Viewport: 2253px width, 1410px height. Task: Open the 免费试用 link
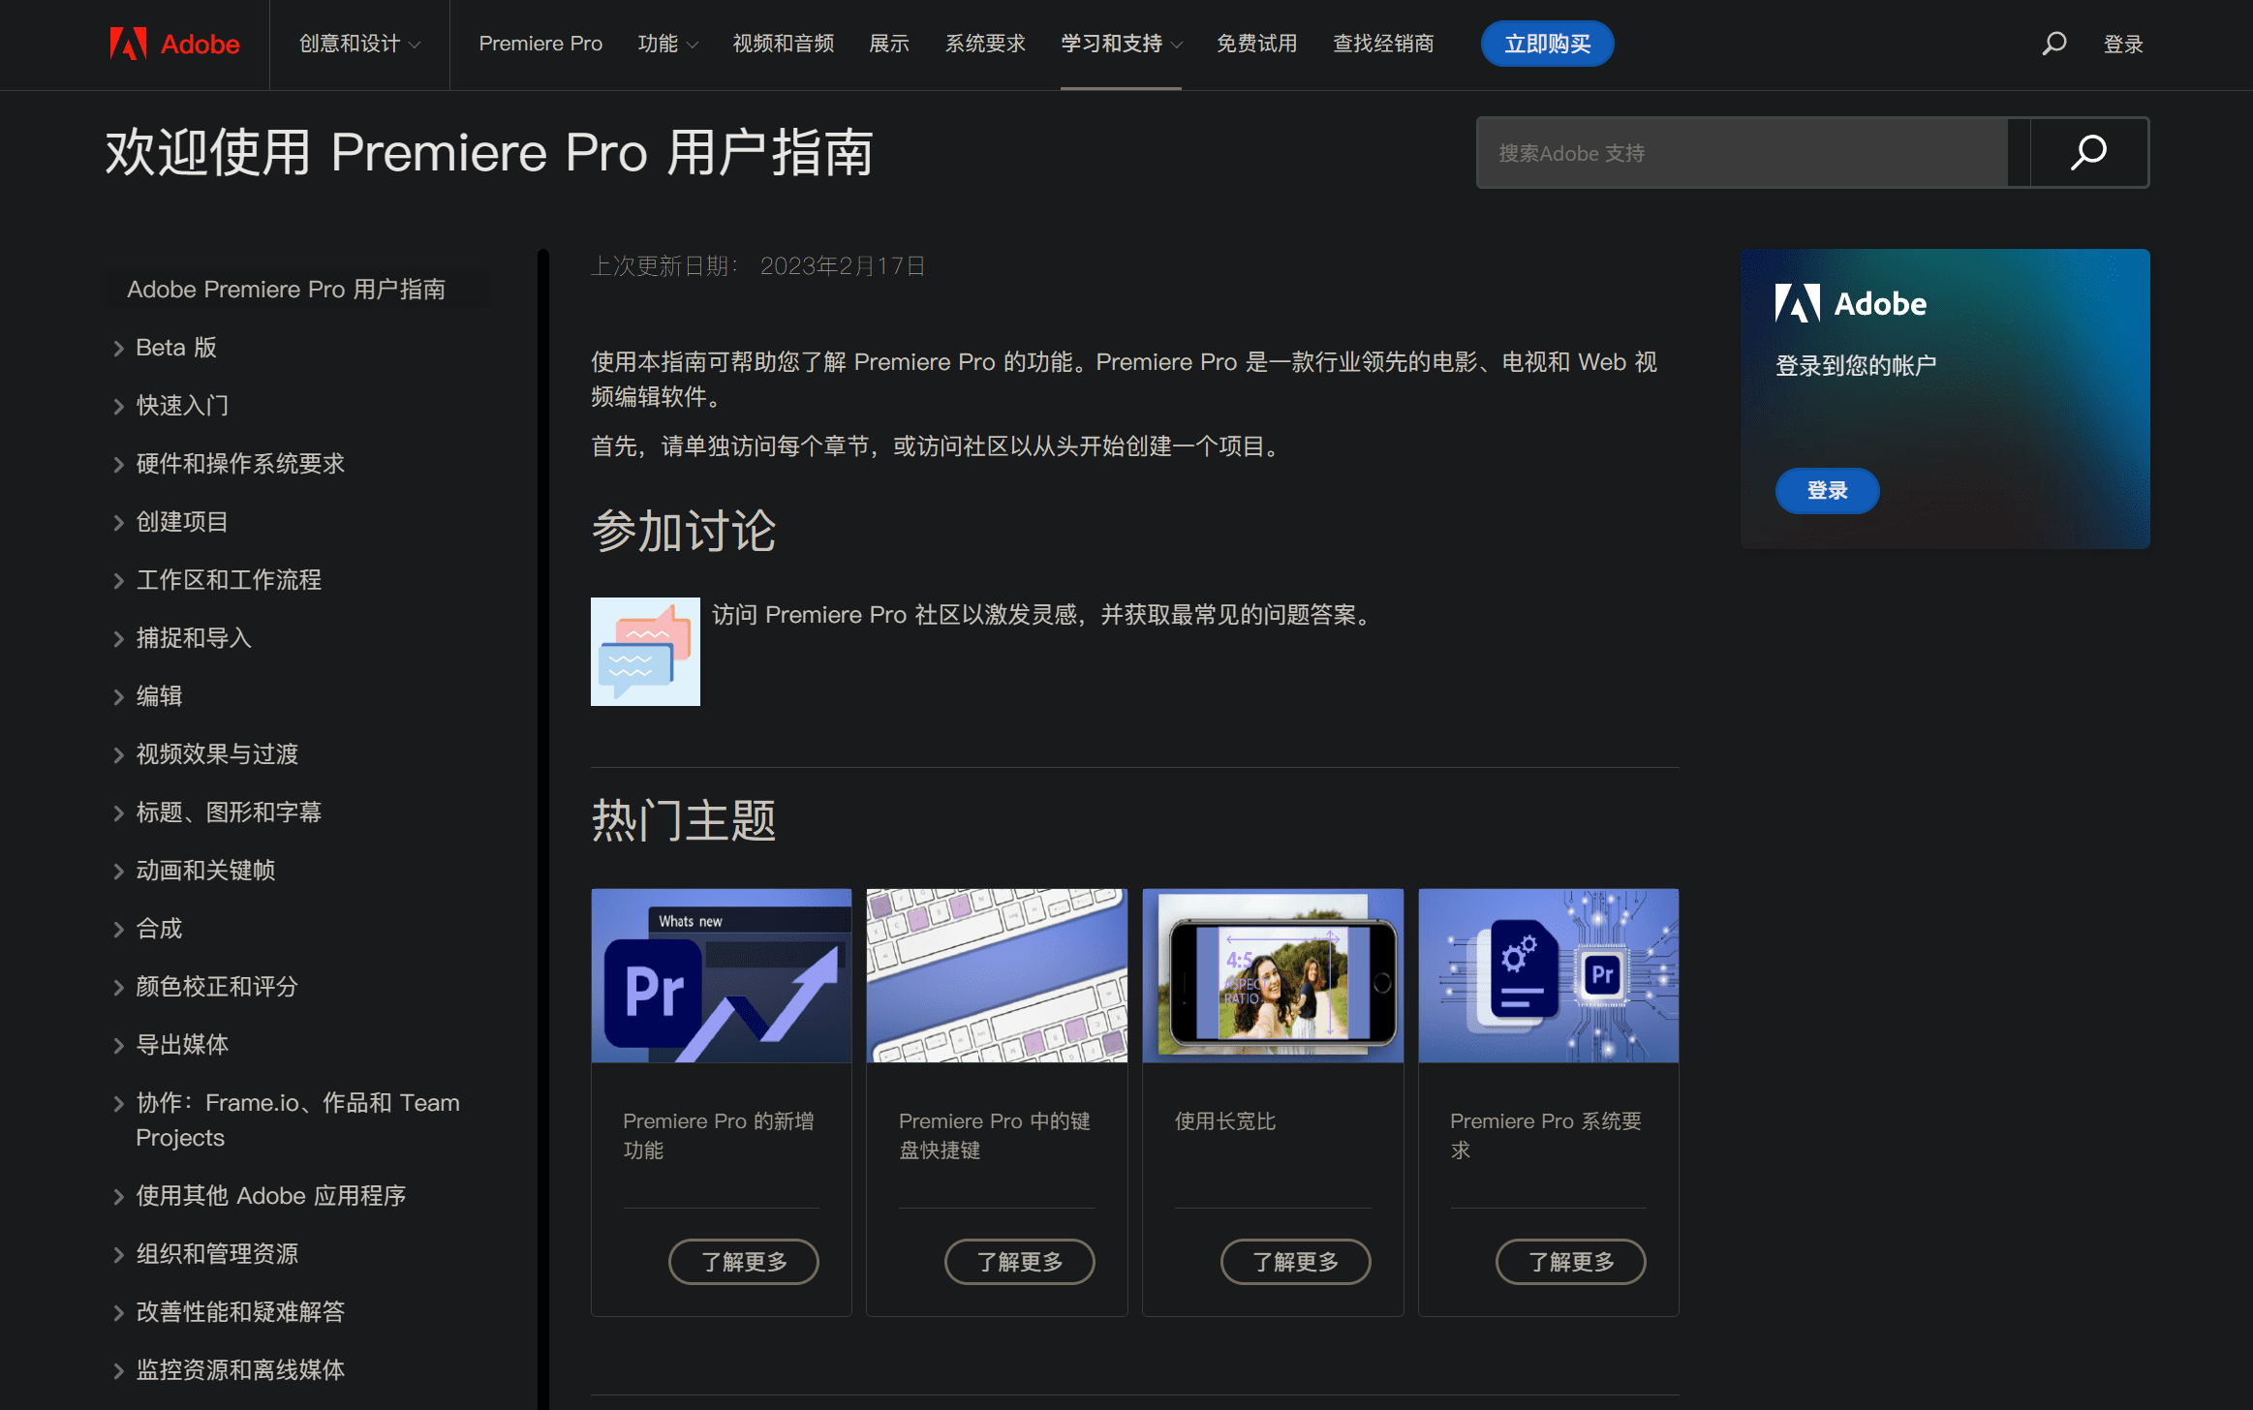coord(1256,44)
